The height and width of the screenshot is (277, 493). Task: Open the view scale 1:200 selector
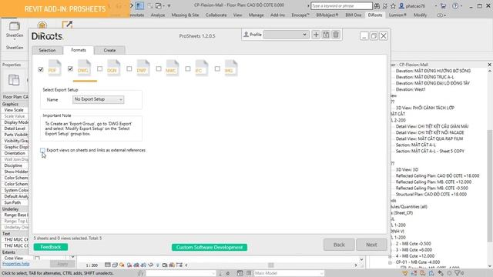(x=92, y=265)
